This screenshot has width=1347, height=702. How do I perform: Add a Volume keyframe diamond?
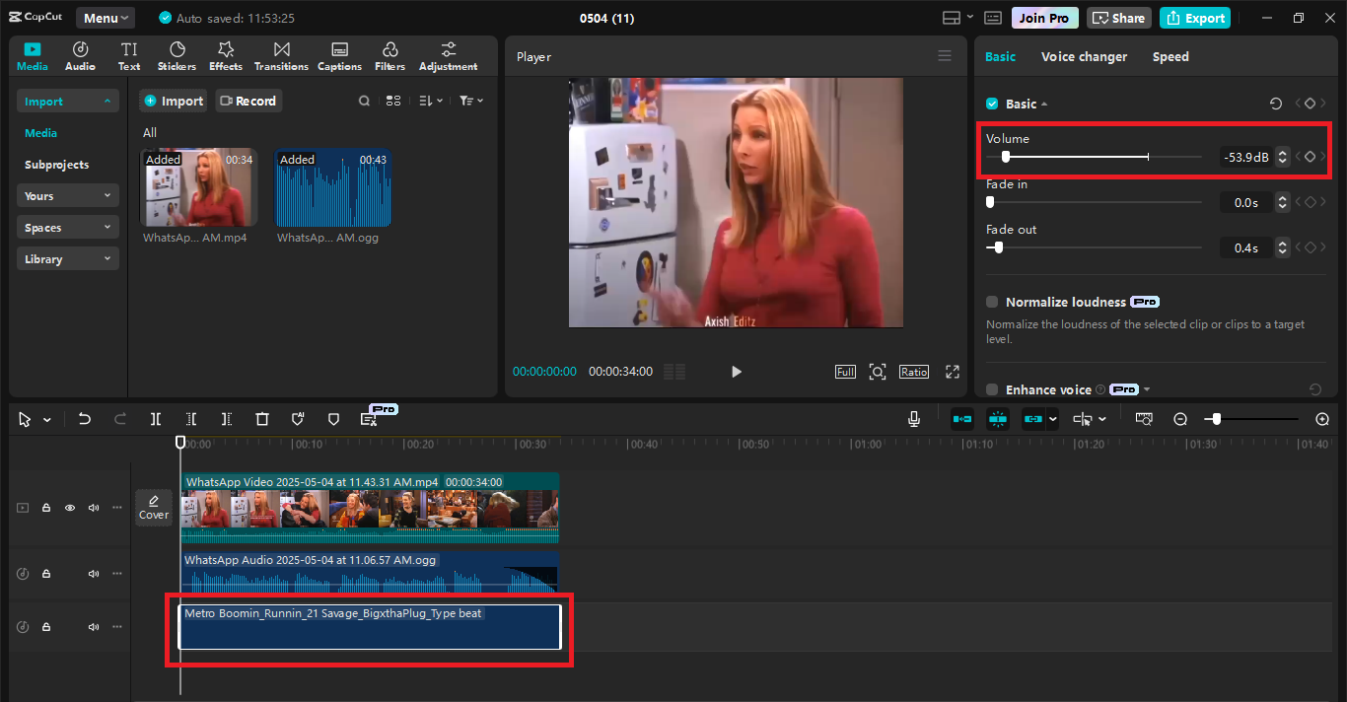coord(1310,156)
